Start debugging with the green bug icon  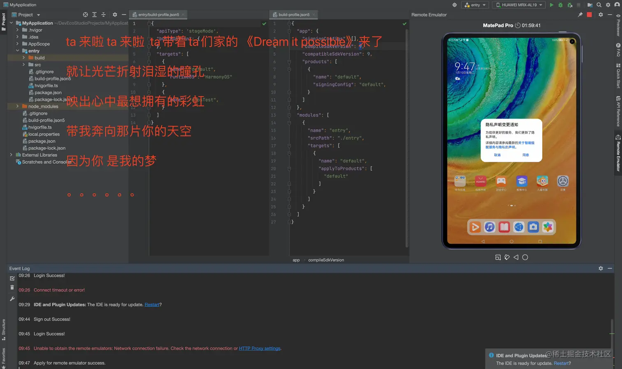click(560, 5)
